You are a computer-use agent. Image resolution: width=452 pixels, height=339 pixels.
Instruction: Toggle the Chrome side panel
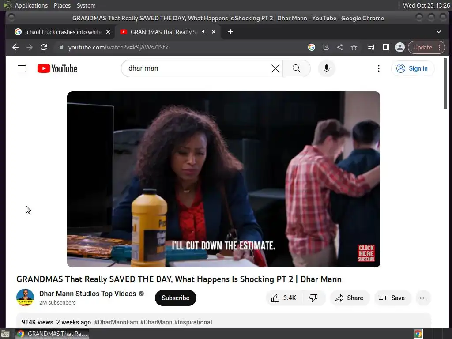385,47
